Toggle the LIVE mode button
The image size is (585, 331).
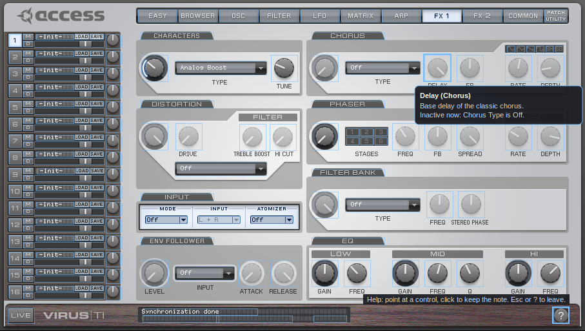pos(21,316)
